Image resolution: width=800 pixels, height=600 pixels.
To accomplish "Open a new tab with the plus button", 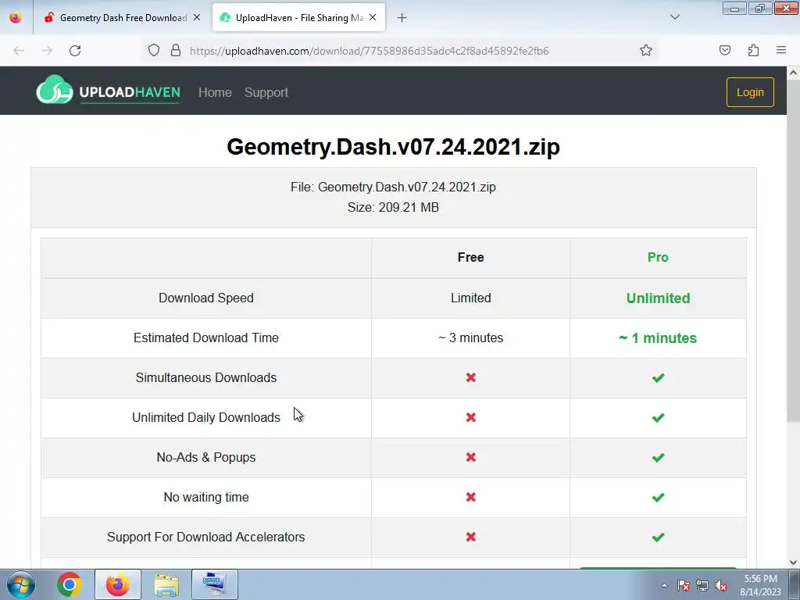I will pos(402,18).
